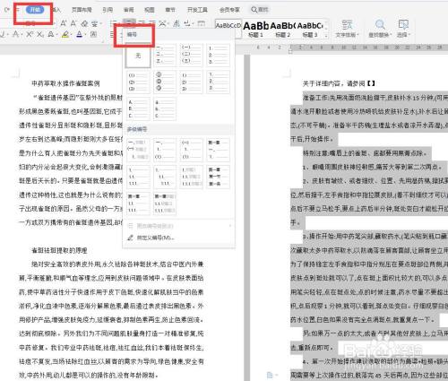Image resolution: width=448 pixels, height=381 pixels.
Task: Click the character border icon
Action: [x=93, y=34]
